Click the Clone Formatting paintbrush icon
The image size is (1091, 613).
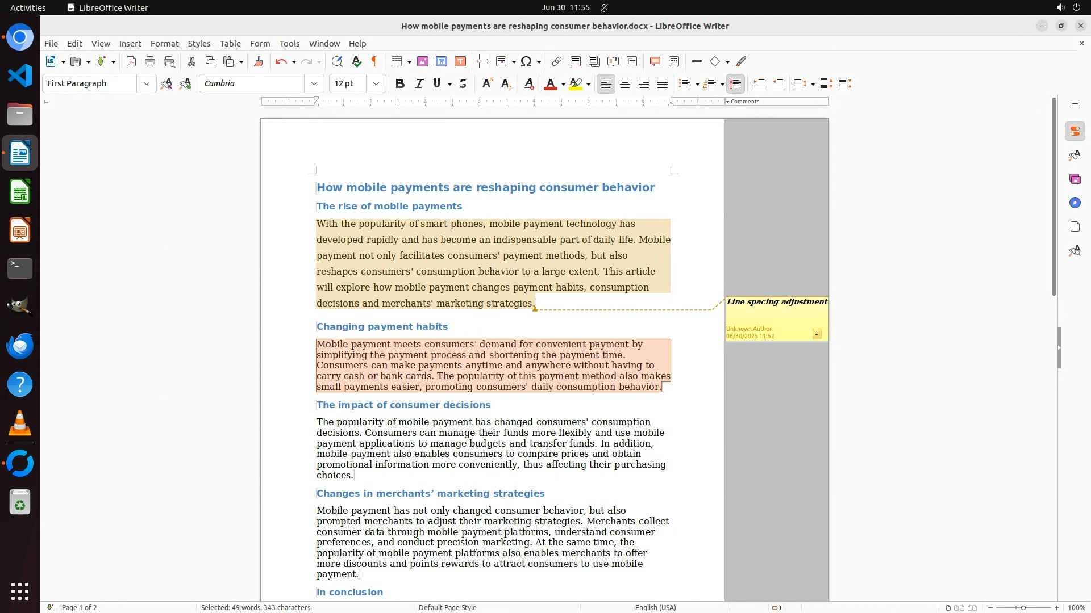click(258, 61)
